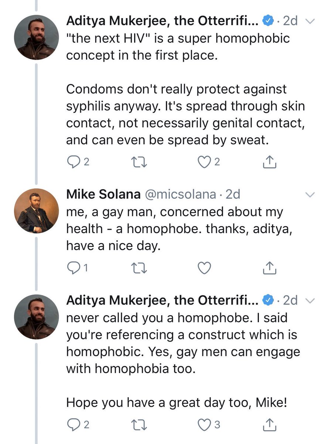Like the last tweet with 3 likes
This screenshot has height=444, width=328.
pos(204,425)
